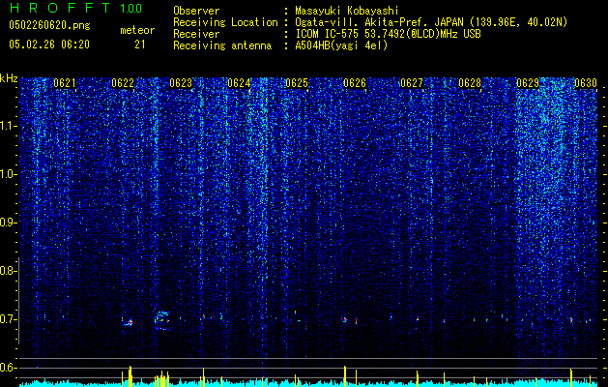Click the meteor count label
This screenshot has width=608, height=387.
point(137,30)
